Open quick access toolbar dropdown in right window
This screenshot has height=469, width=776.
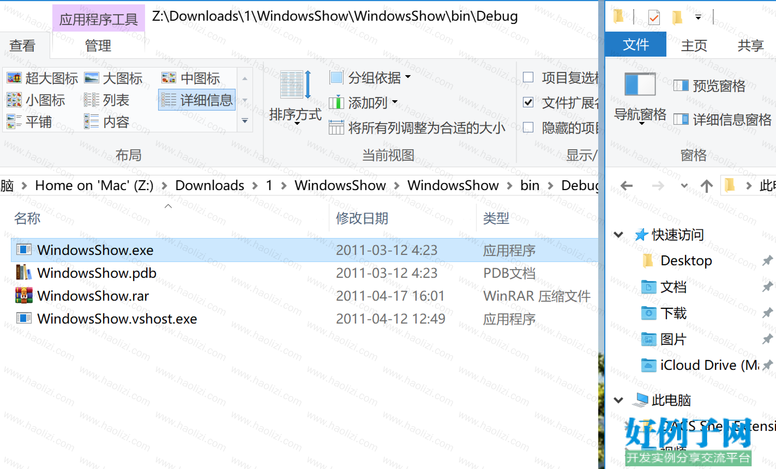[698, 17]
